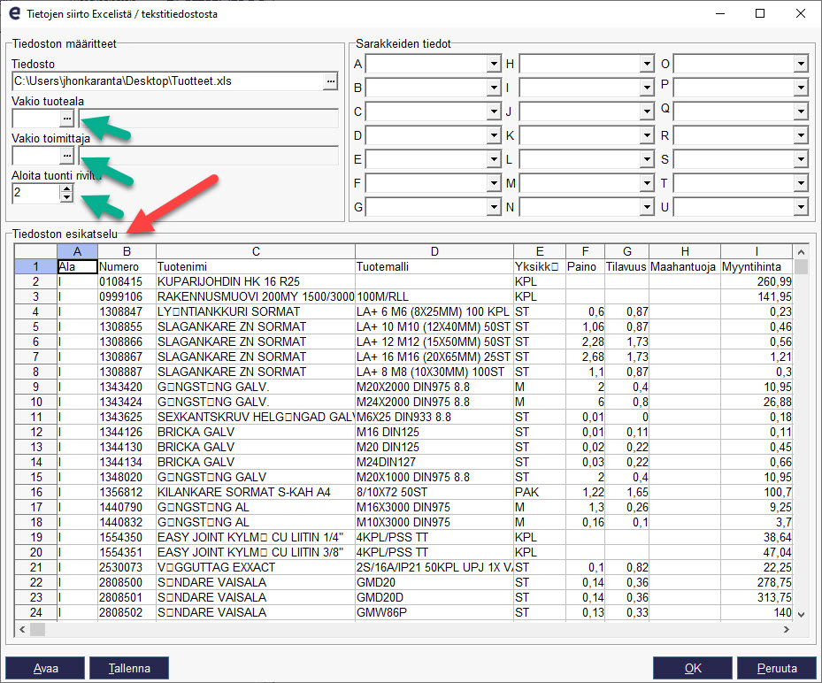Expand column S mapping dropdown
The height and width of the screenshot is (683, 822).
point(801,159)
